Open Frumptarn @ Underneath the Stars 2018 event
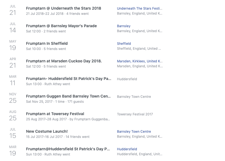225x161 pixels. point(63,8)
